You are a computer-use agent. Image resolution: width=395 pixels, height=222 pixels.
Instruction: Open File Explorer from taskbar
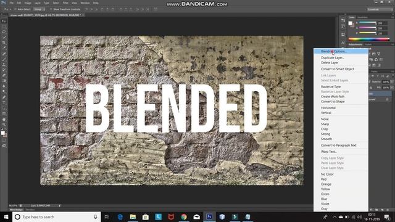[x=133, y=216]
